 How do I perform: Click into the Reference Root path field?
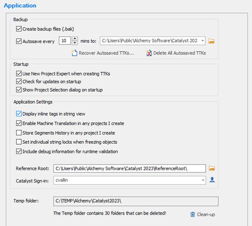click(x=130, y=169)
